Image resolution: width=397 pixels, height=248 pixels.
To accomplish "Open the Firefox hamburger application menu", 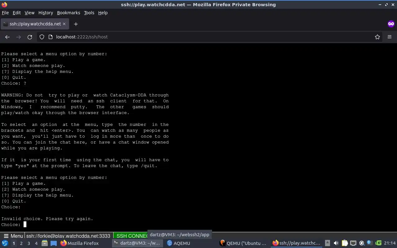I will 390,37.
